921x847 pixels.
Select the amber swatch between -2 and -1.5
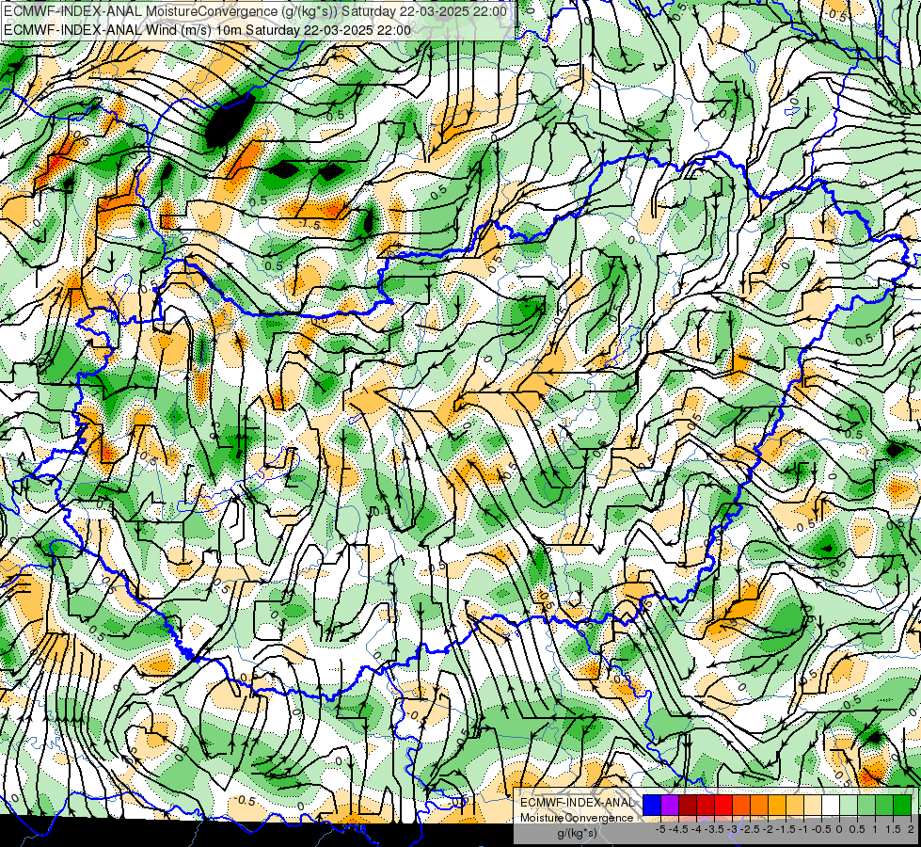777,806
